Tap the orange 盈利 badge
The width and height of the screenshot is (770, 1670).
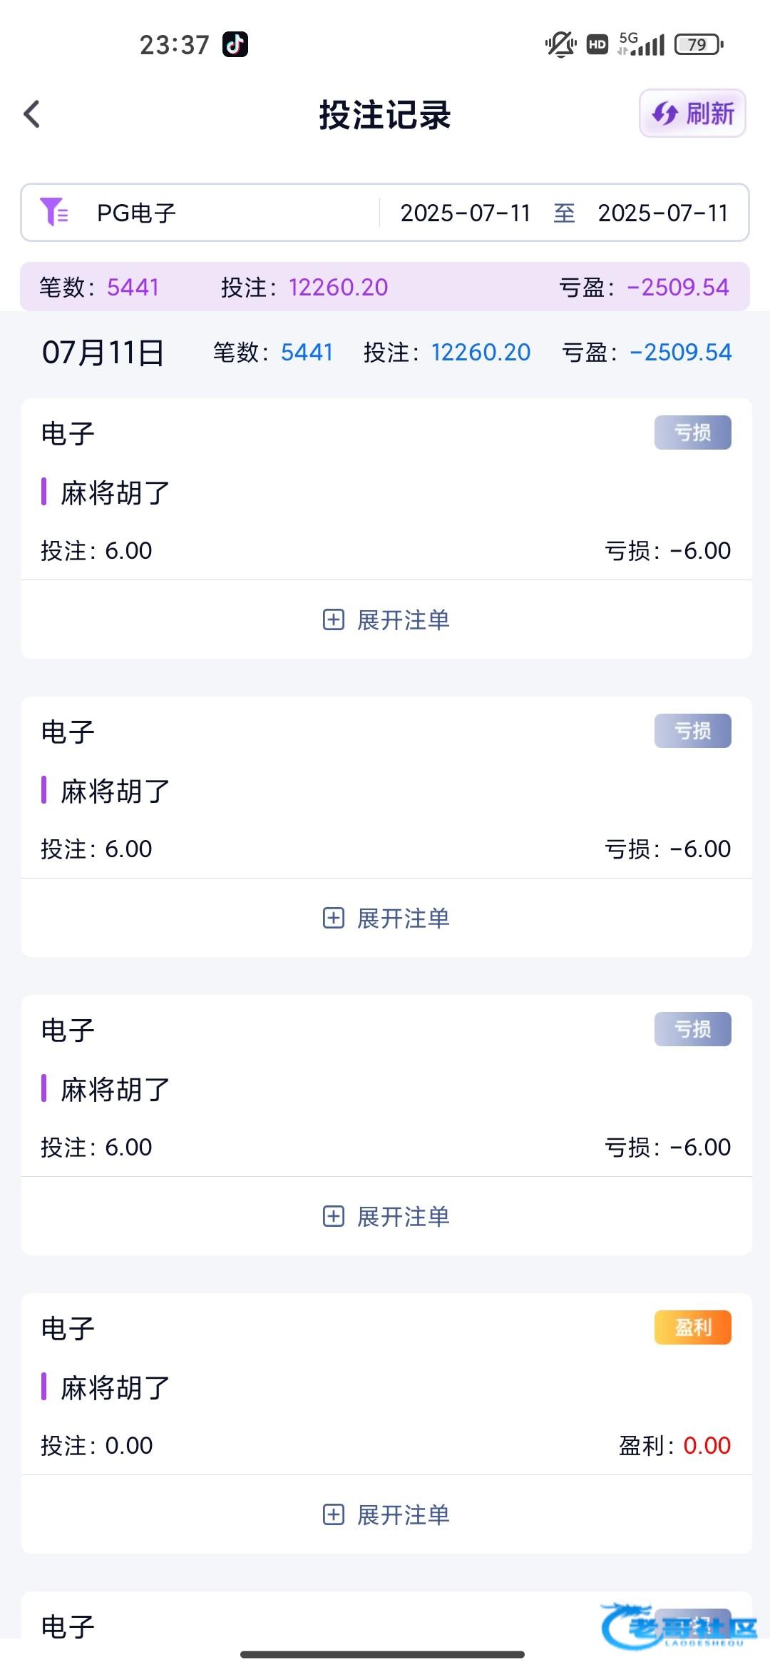(x=692, y=1327)
